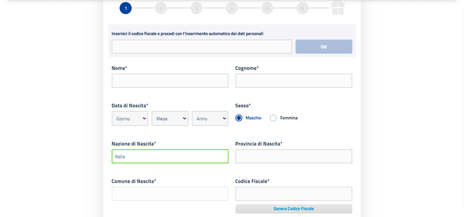Focus the Comune di Nascita field
The height and width of the screenshot is (217, 464).
tap(170, 194)
